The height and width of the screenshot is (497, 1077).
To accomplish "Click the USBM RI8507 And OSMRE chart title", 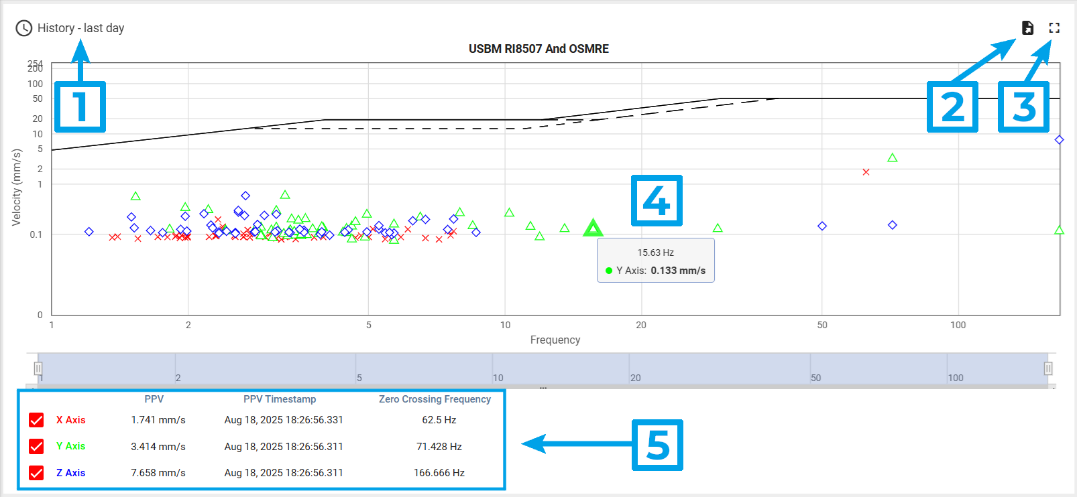I will [538, 49].
